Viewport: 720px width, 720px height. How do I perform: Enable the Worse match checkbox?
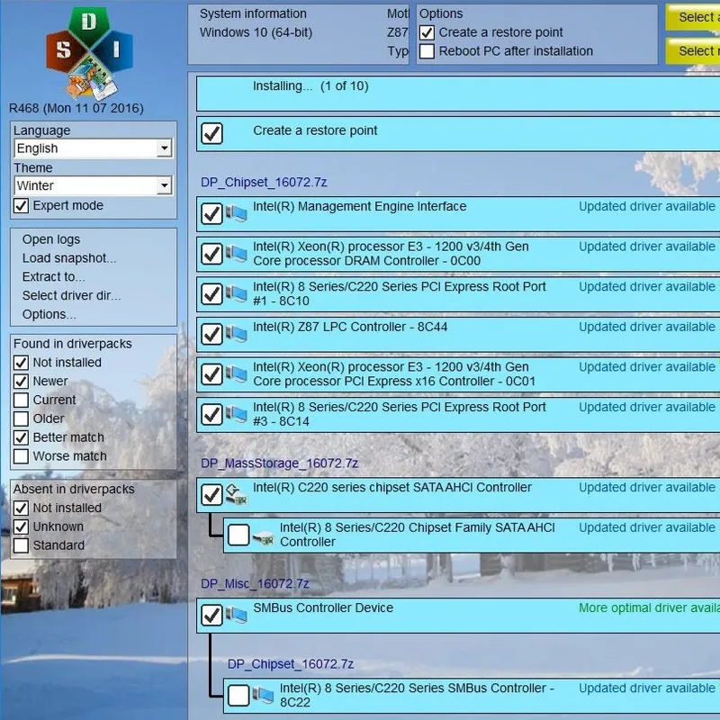tap(21, 456)
